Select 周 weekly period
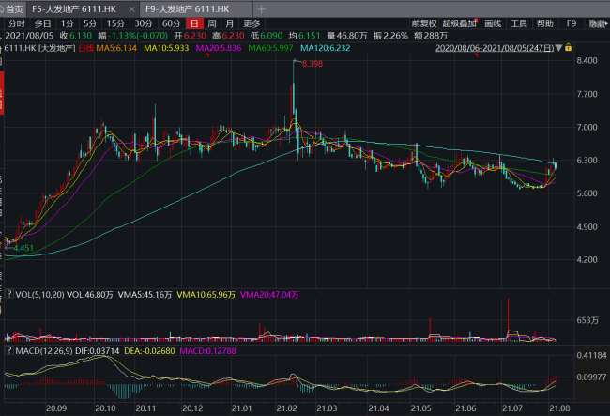610x416 pixels. coord(212,23)
